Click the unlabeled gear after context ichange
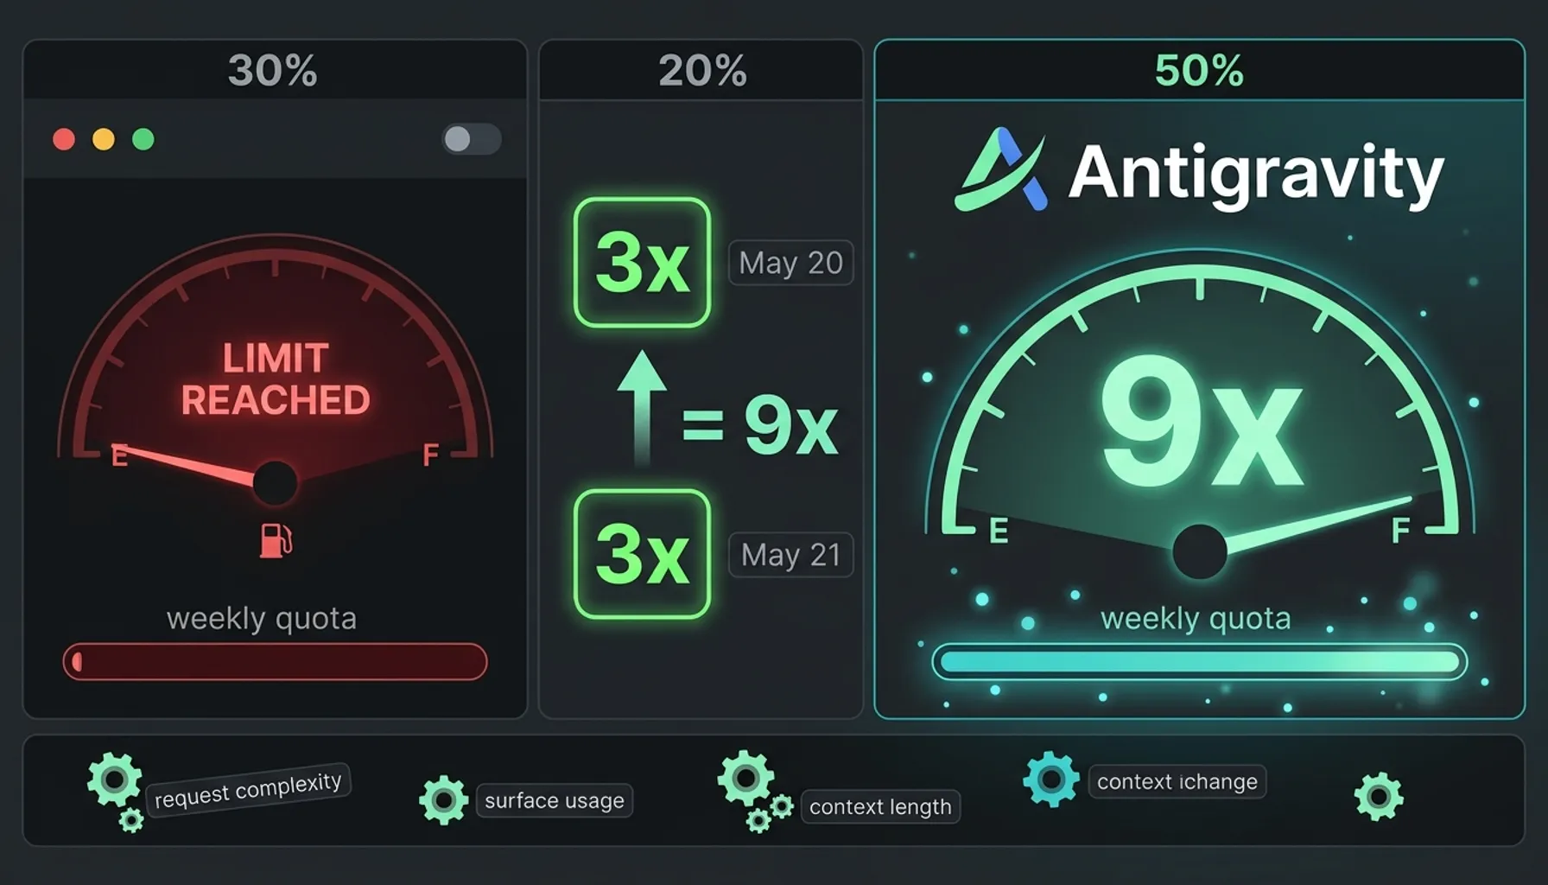Screen dimensions: 1548x885 tap(1379, 796)
